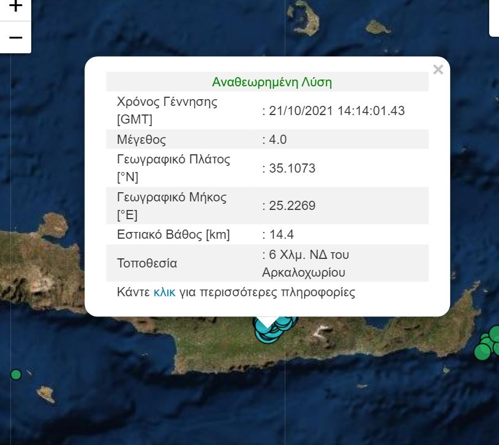The width and height of the screenshot is (499, 445).
Task: Click the lowest green marker at the right edge
Action: pos(484,353)
